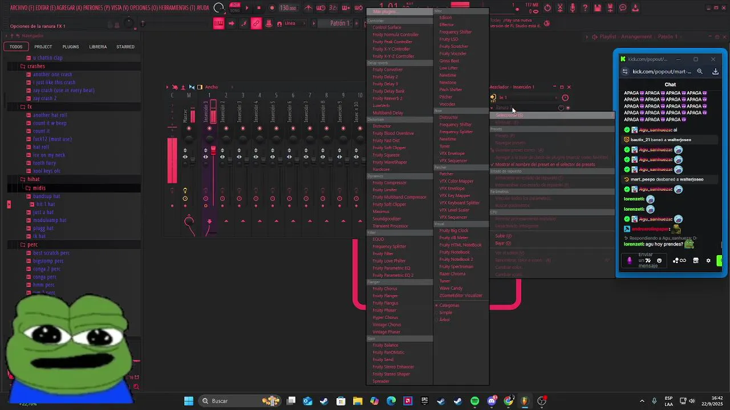730x410 pixels.
Task: Open the Línea snap dropdown
Action: coord(294,23)
